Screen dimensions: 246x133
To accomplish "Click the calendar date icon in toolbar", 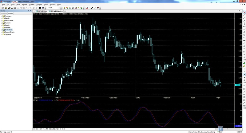I will click(x=43, y=8).
